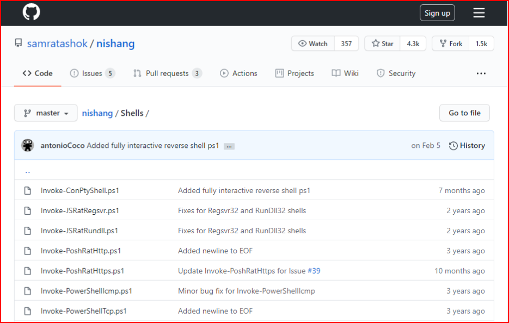This screenshot has width=509, height=323.
Task: Go up to parent directory link
Action: 28,171
